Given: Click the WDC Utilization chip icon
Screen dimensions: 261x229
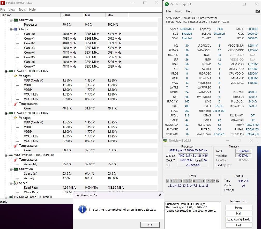Looking at the screenshot, I should point(16,169).
